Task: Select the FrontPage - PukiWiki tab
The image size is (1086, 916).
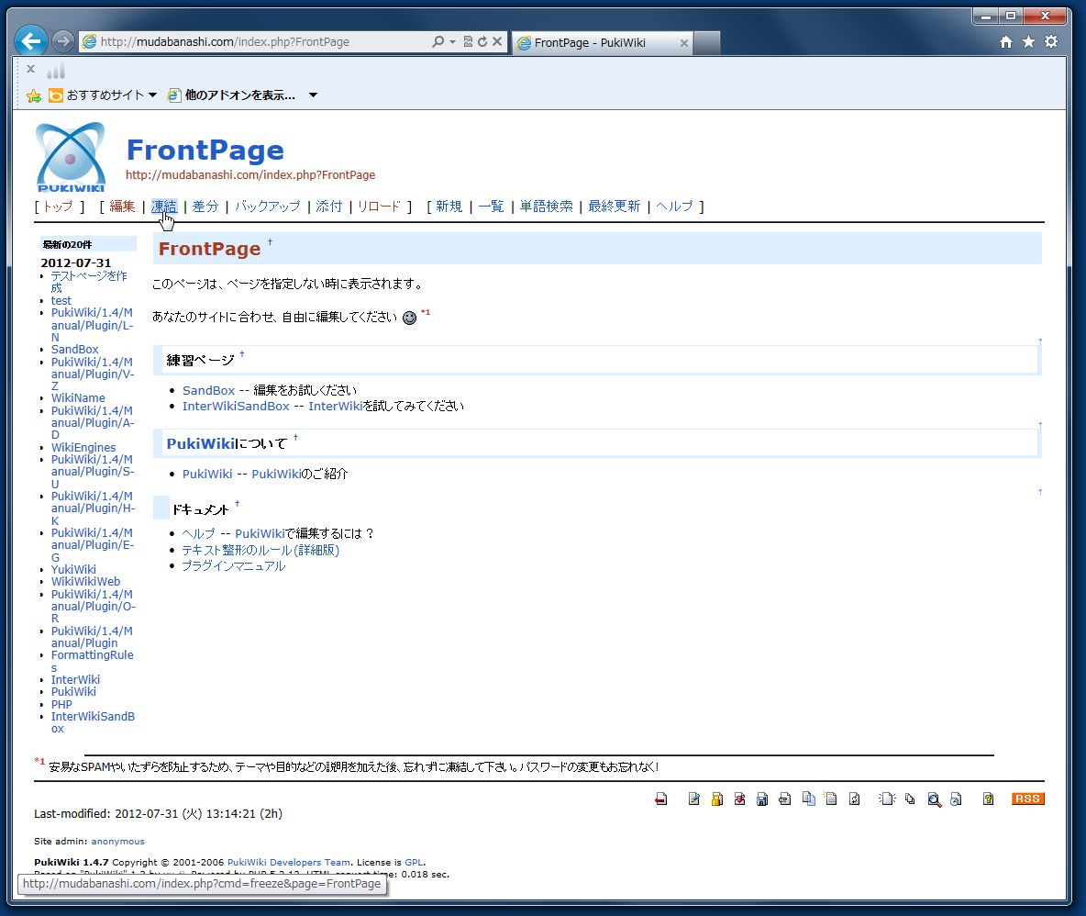Action: coord(601,42)
